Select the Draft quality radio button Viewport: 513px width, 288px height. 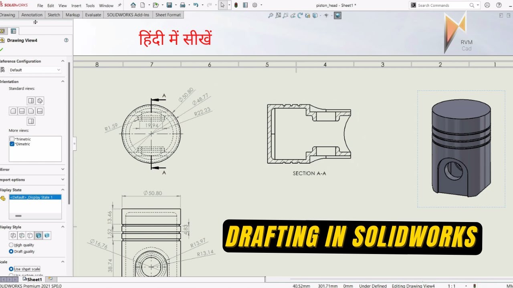(11, 251)
